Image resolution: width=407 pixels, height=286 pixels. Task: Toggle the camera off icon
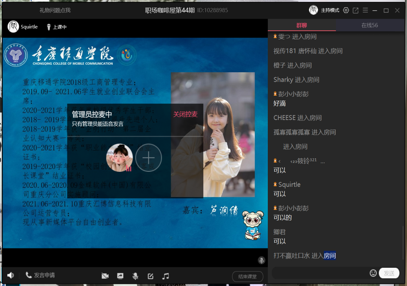tap(105, 276)
